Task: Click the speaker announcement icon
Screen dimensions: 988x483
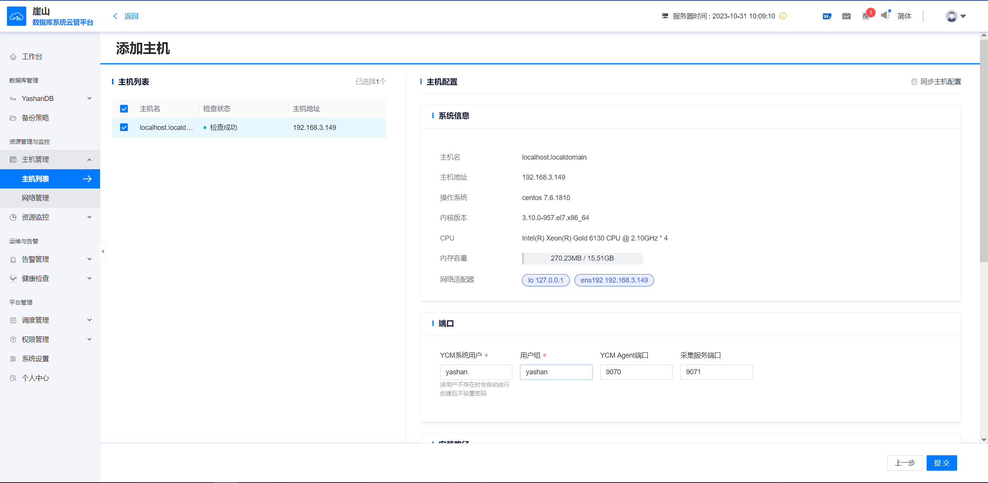Action: (885, 15)
